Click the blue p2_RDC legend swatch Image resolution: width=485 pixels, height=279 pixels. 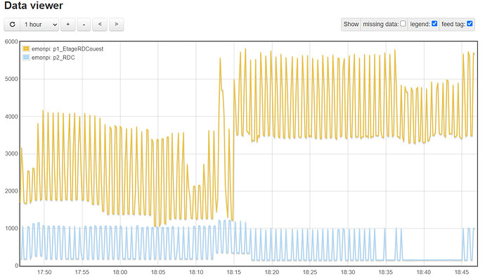(x=26, y=57)
